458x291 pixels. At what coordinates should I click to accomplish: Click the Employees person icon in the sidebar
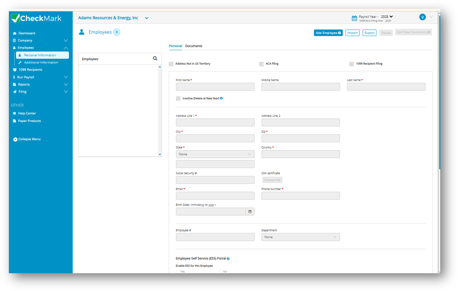[14, 48]
